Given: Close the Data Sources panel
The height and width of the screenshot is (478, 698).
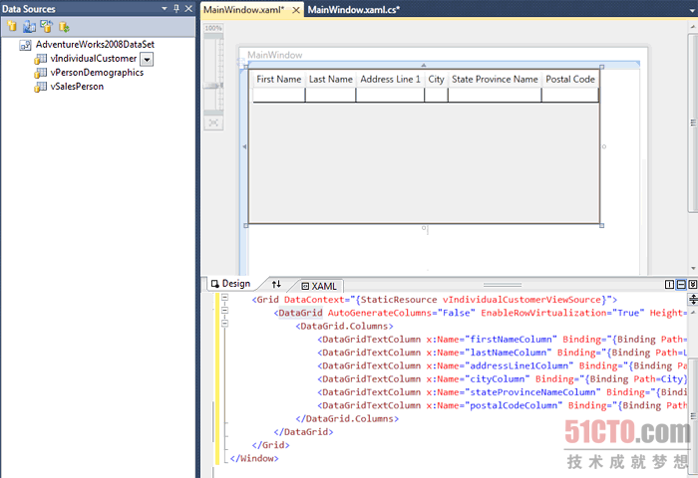Looking at the screenshot, I should [188, 8].
